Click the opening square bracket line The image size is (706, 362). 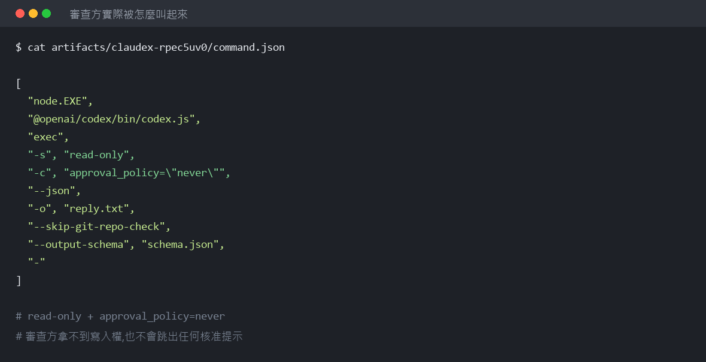click(19, 83)
